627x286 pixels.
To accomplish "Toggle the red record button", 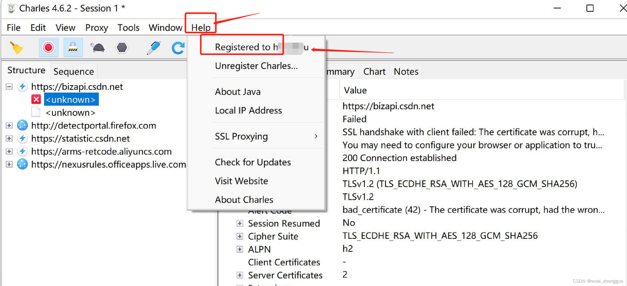I will (49, 48).
